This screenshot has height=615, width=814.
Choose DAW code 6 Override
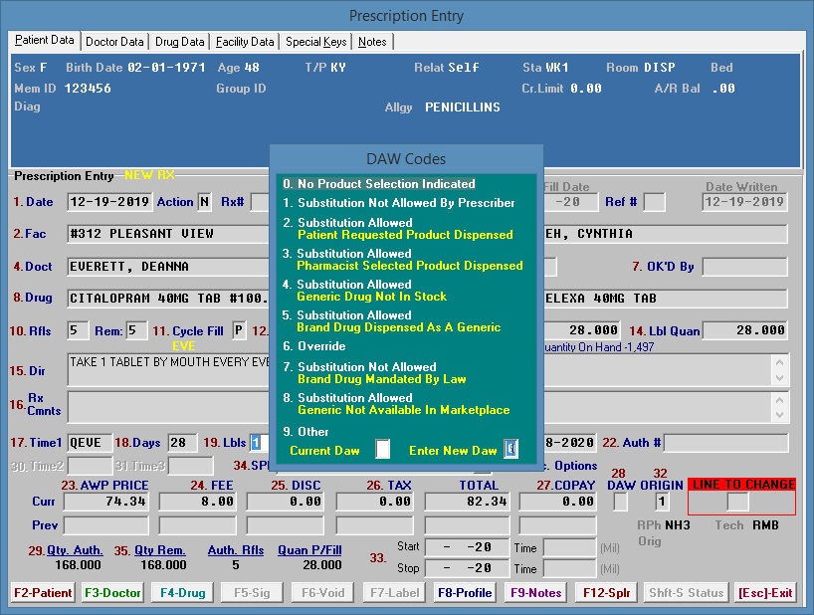[x=313, y=346]
